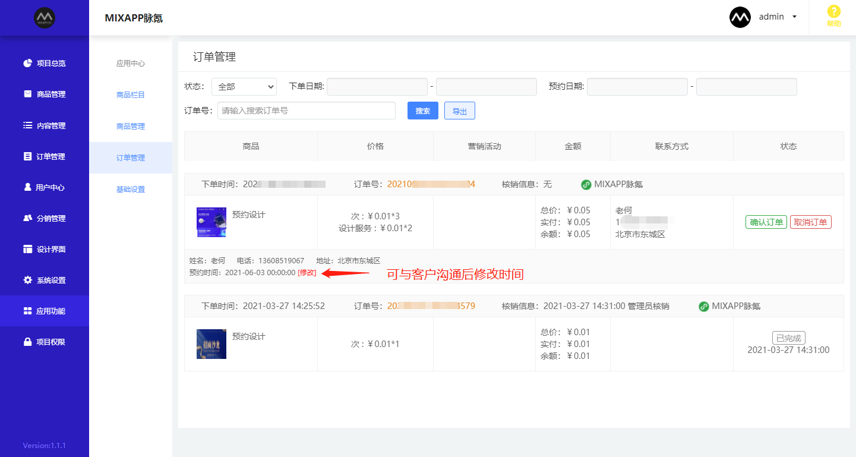856x457 pixels.
Task: Open 设计界面 menu item
Action: click(x=51, y=249)
